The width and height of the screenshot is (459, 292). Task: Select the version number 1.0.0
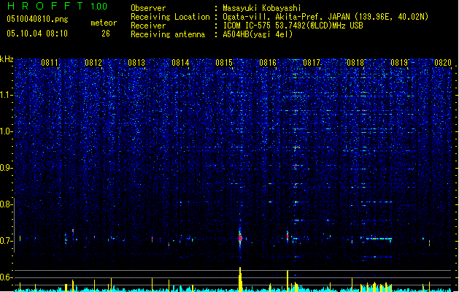pos(99,6)
